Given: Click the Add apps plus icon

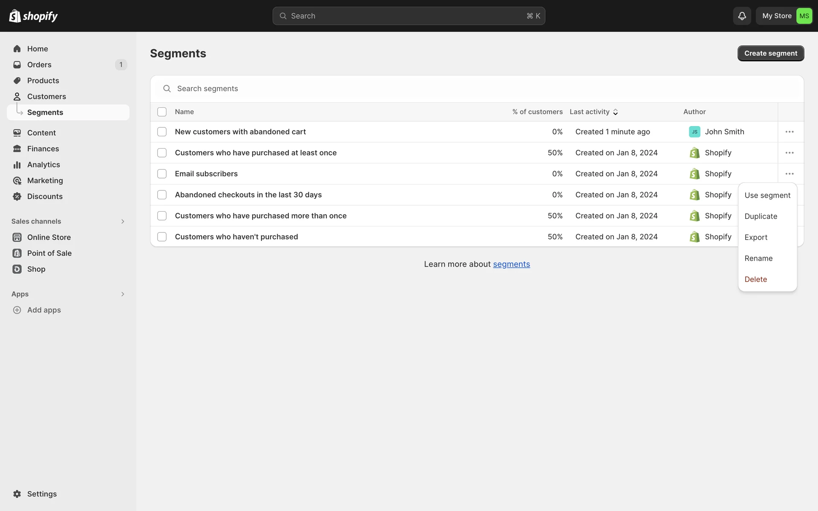Looking at the screenshot, I should (x=17, y=310).
